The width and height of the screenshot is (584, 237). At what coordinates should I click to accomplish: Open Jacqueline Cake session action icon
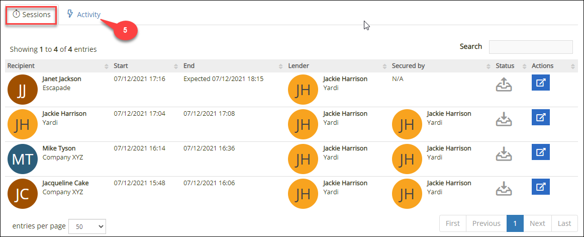(x=540, y=187)
